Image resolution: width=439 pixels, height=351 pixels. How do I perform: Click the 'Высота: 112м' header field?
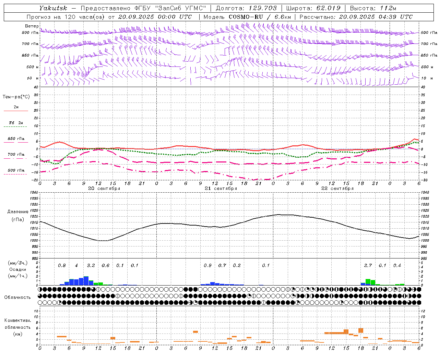[x=373, y=8]
